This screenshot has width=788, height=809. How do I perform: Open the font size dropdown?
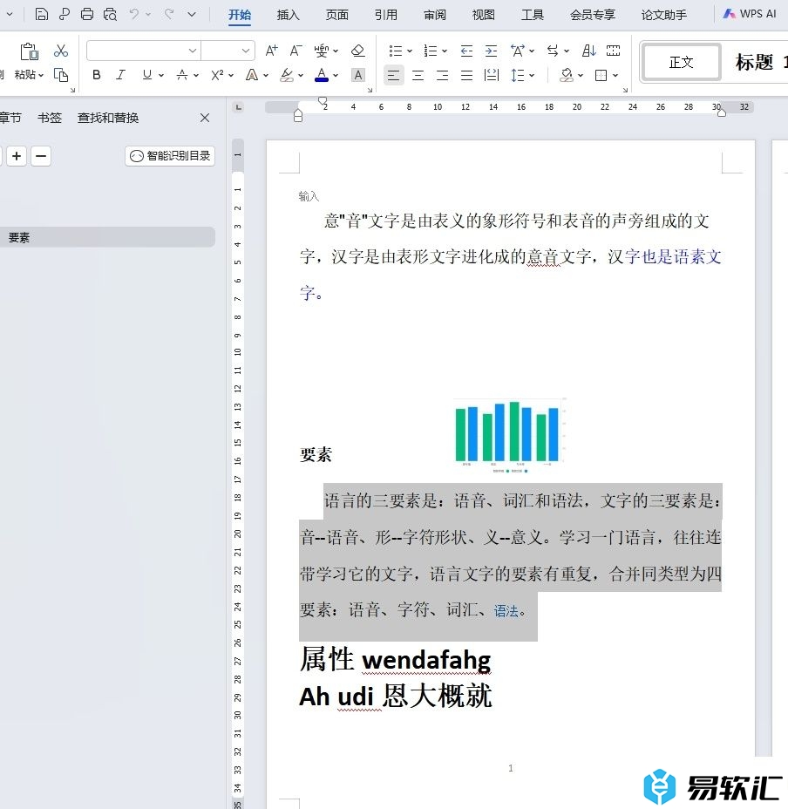(x=246, y=51)
